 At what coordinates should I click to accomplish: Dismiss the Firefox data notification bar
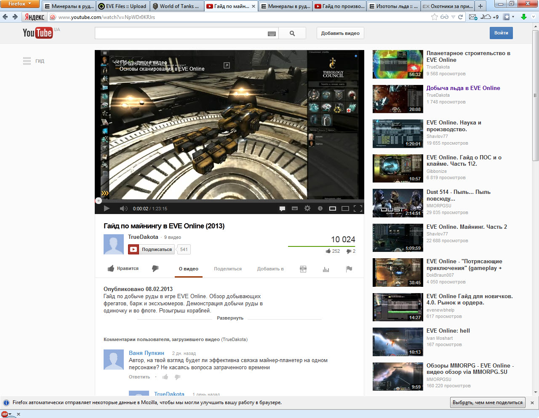(x=532, y=402)
